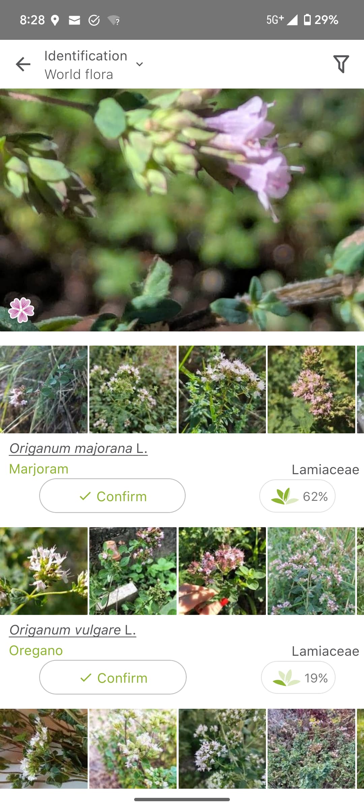Tap the location pin status icon
Image resolution: width=364 pixels, height=810 pixels.
point(55,21)
